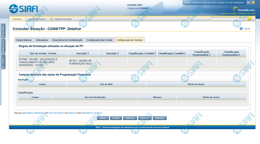Click the Ajuda help question mark icon
The height and width of the screenshot is (144, 260).
pos(241,29)
